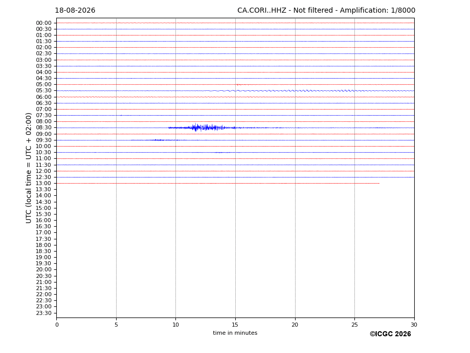The height and width of the screenshot is (353, 470).
Task: Click the x-axis tick label 15
Action: [x=235, y=325]
